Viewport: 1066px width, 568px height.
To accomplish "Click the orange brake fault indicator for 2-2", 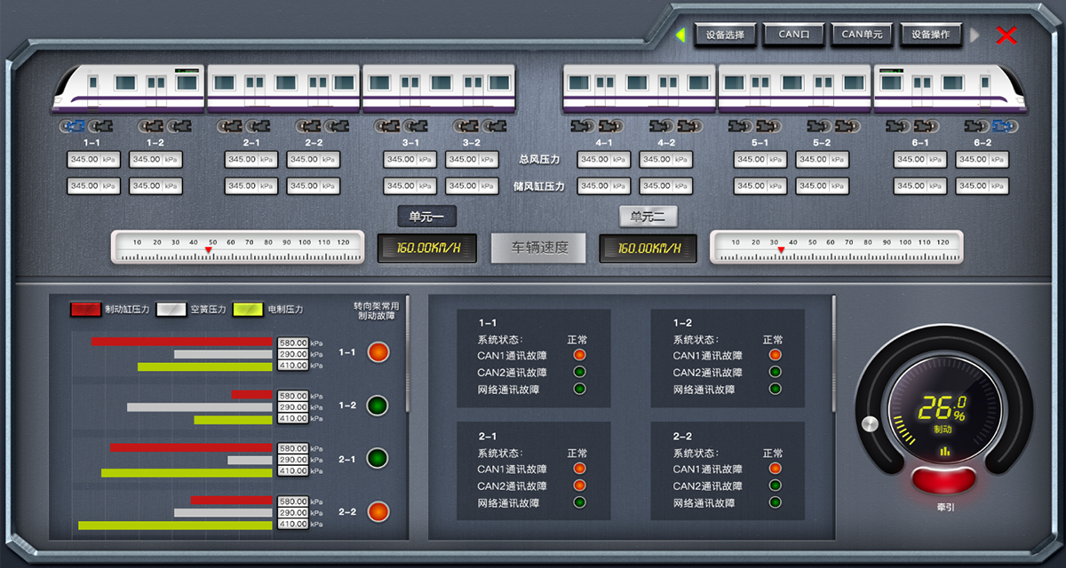I will [378, 512].
